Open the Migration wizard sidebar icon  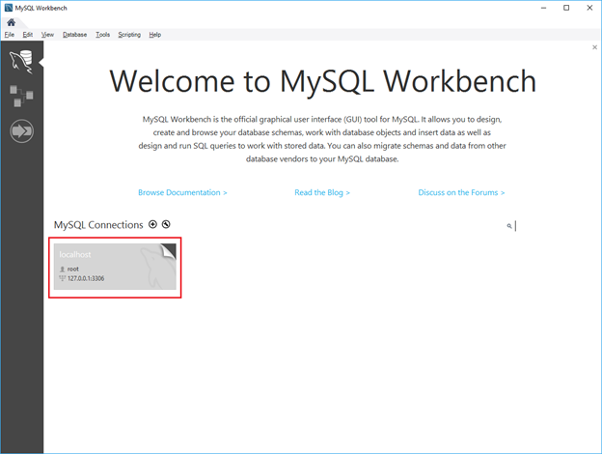tap(21, 131)
